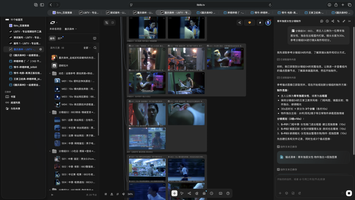This screenshot has height=200, width=355.
Task: Select S04｜中景·框景遮挡 item
Action: tap(75, 182)
